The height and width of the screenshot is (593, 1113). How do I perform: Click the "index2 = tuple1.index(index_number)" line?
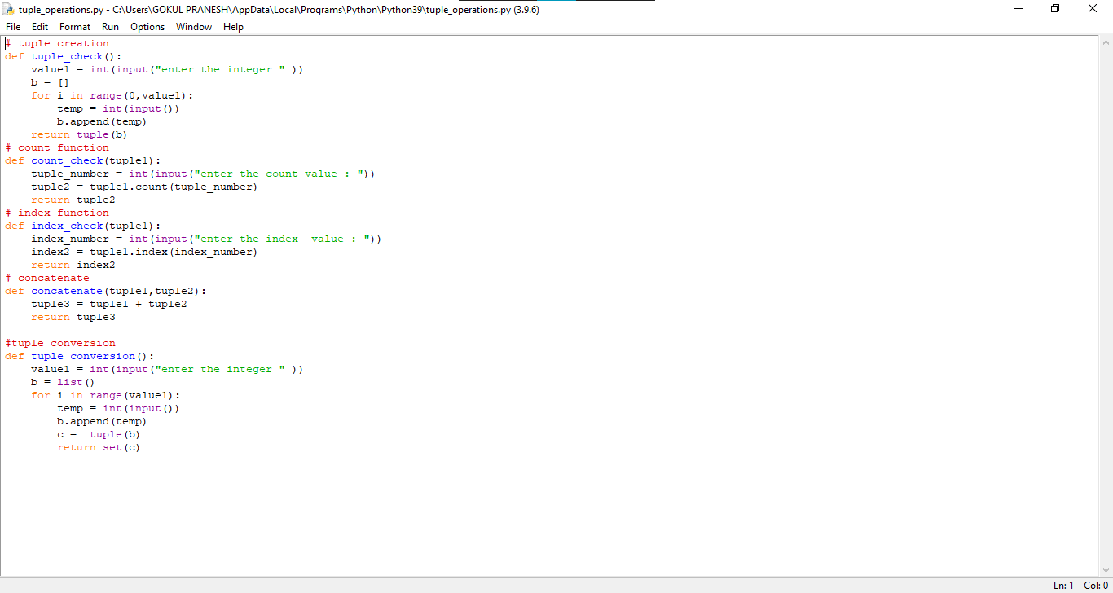[144, 252]
